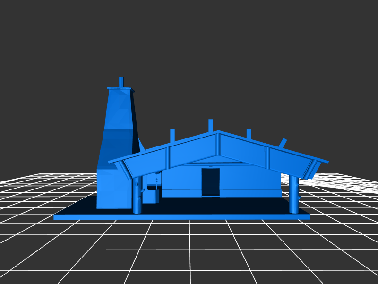Click the upright roof post right of peak
This screenshot has height=284, width=378.
pyautogui.click(x=249, y=134)
